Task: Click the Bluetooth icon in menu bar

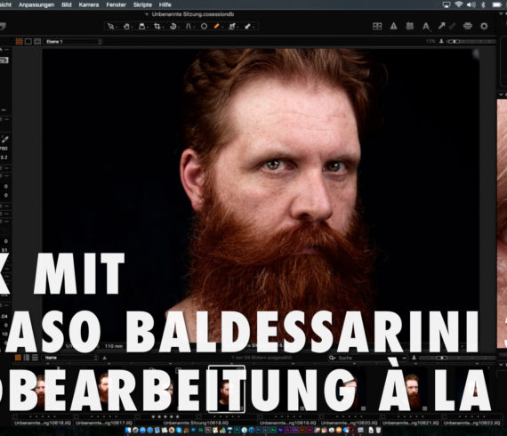Action: click(483, 4)
